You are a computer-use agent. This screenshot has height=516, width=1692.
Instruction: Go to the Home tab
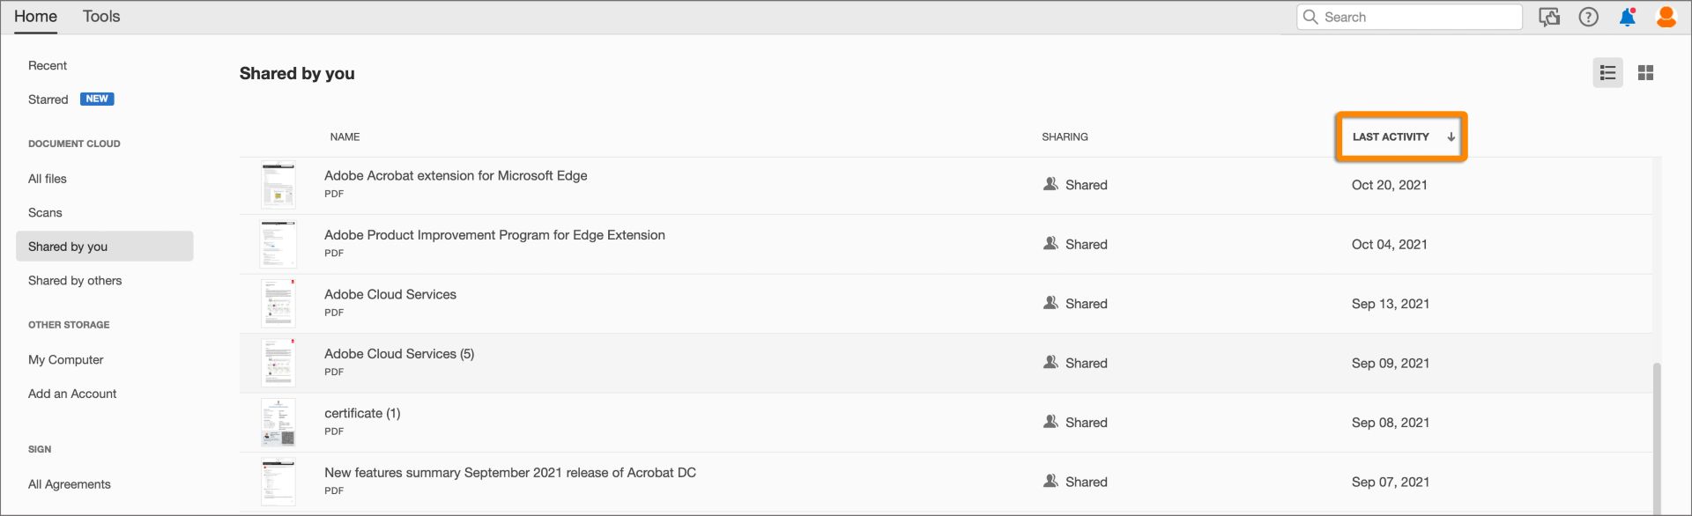[x=35, y=17]
